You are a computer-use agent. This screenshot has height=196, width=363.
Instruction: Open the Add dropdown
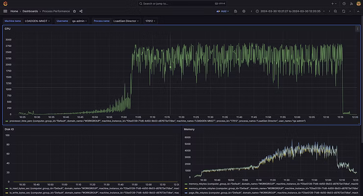coord(223,11)
